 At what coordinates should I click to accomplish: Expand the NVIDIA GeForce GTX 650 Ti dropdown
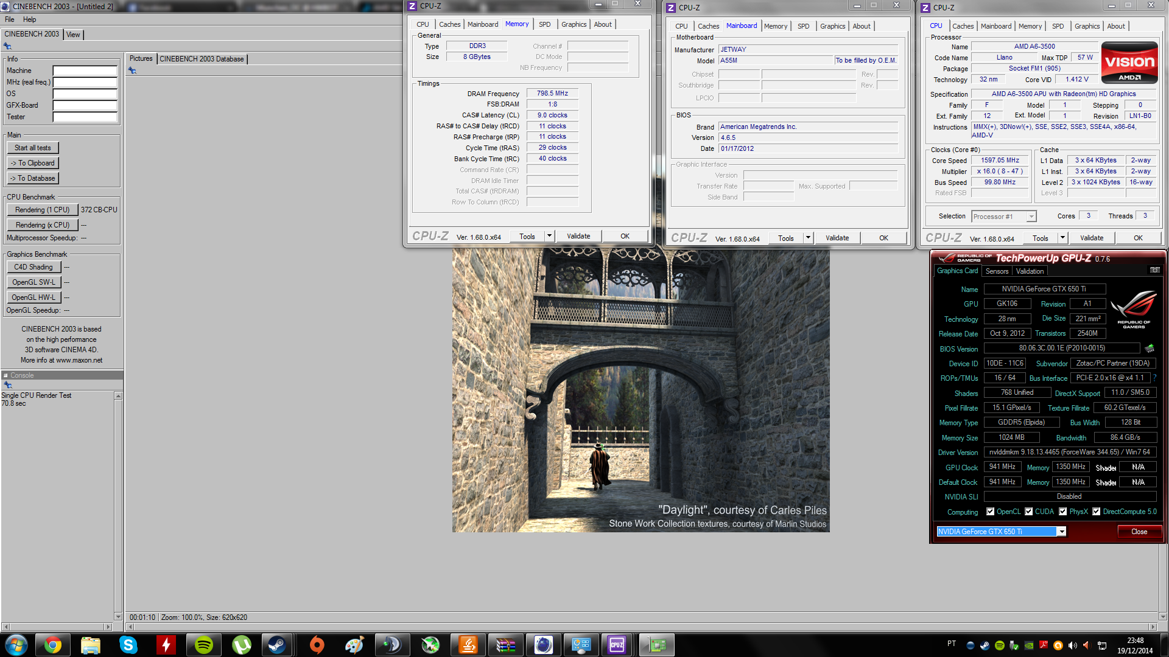(1061, 532)
